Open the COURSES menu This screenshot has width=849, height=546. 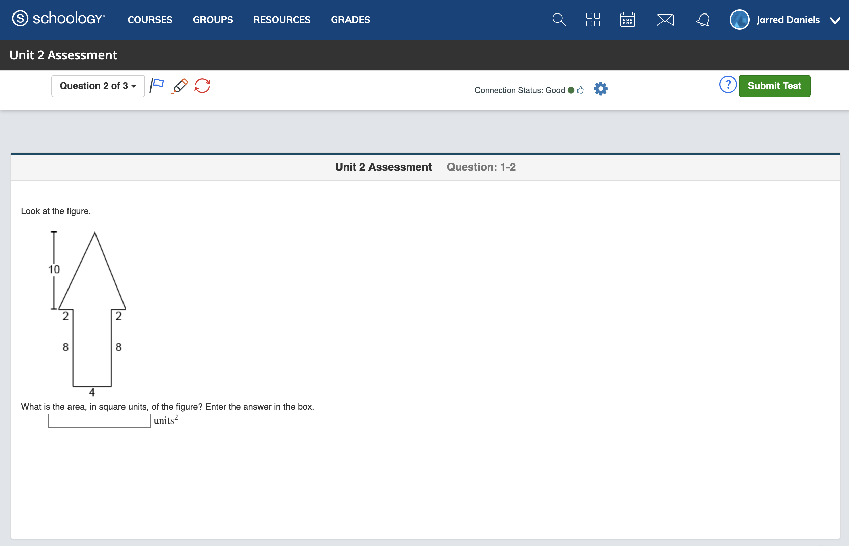150,20
